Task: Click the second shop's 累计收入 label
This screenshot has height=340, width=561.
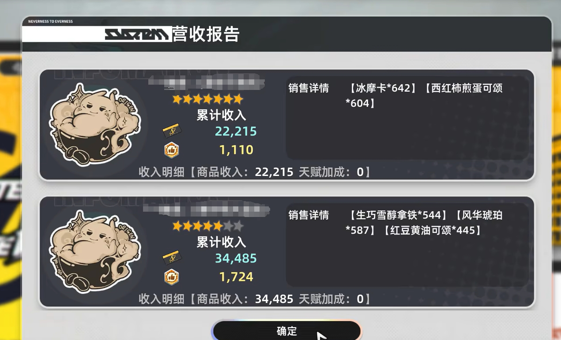Action: (x=221, y=242)
